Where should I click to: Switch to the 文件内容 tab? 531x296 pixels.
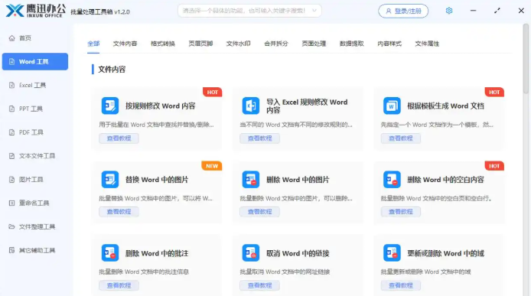pos(125,44)
